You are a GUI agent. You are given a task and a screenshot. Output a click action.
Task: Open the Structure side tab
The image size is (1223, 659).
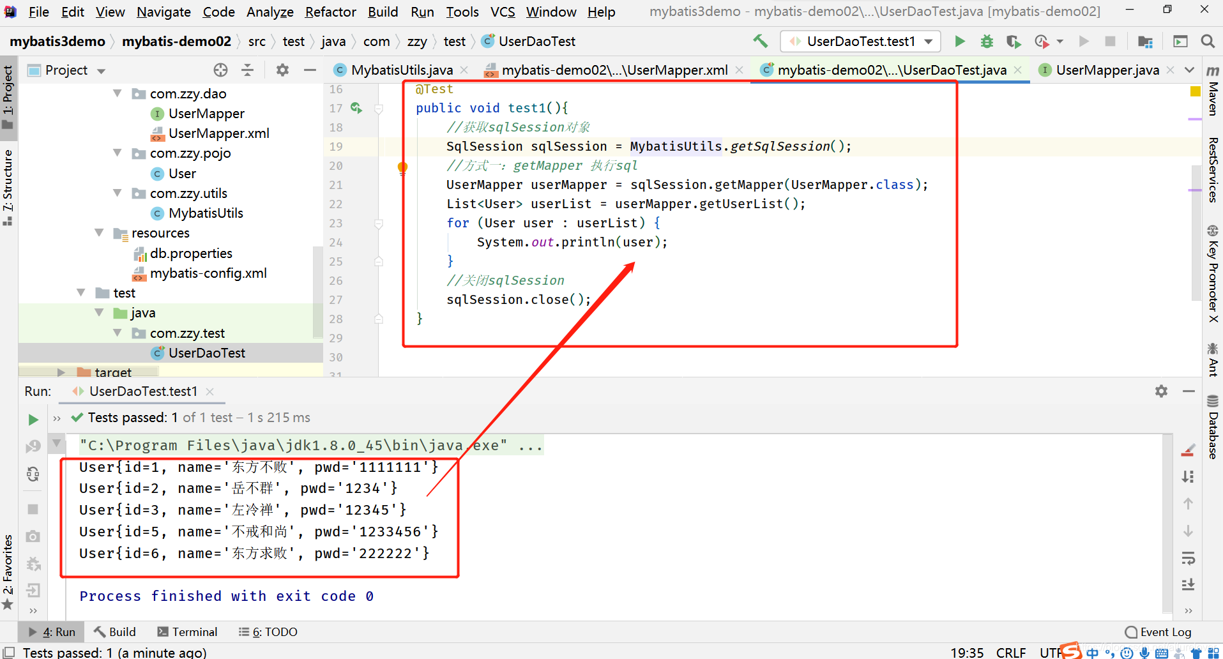(8, 188)
